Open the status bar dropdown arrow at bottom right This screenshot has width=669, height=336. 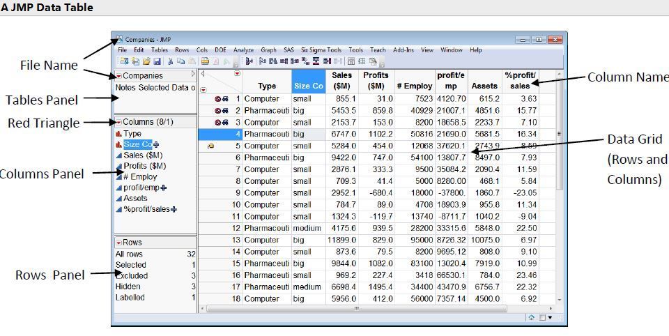[550, 317]
